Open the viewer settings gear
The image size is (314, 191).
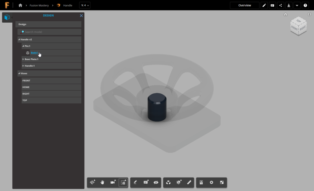coord(211,182)
